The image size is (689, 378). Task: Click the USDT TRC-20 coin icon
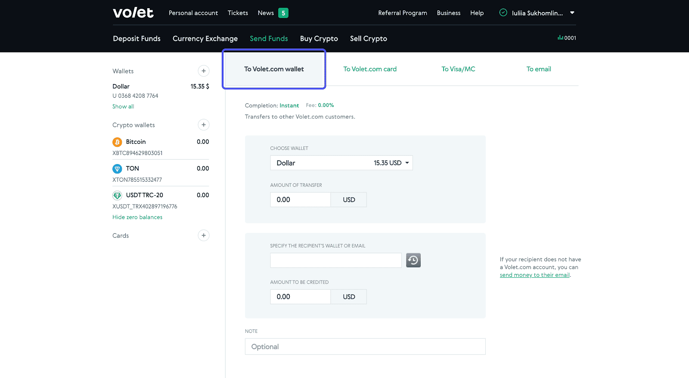coord(117,195)
